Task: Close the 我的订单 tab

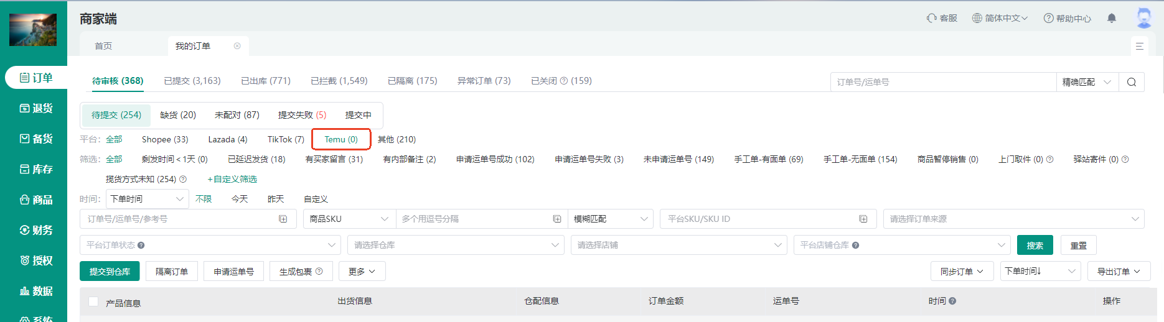Action: click(x=237, y=46)
